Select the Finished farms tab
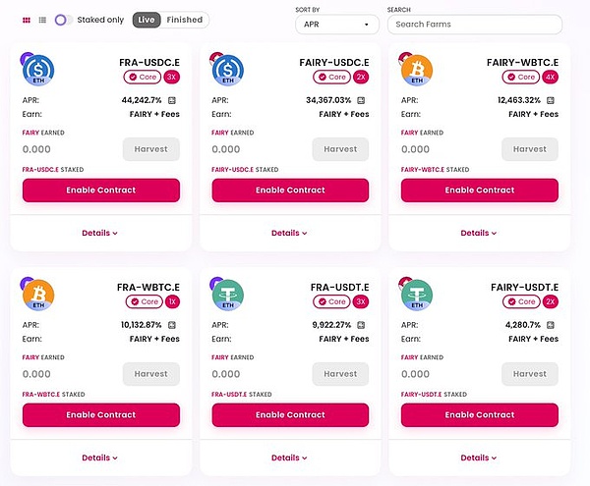This screenshot has height=486, width=590. coord(185,20)
